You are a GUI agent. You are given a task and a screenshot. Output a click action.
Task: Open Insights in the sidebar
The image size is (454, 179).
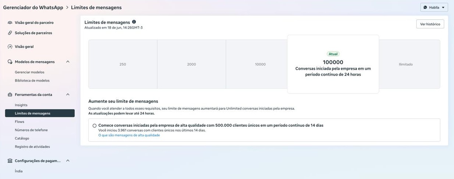tap(21, 105)
